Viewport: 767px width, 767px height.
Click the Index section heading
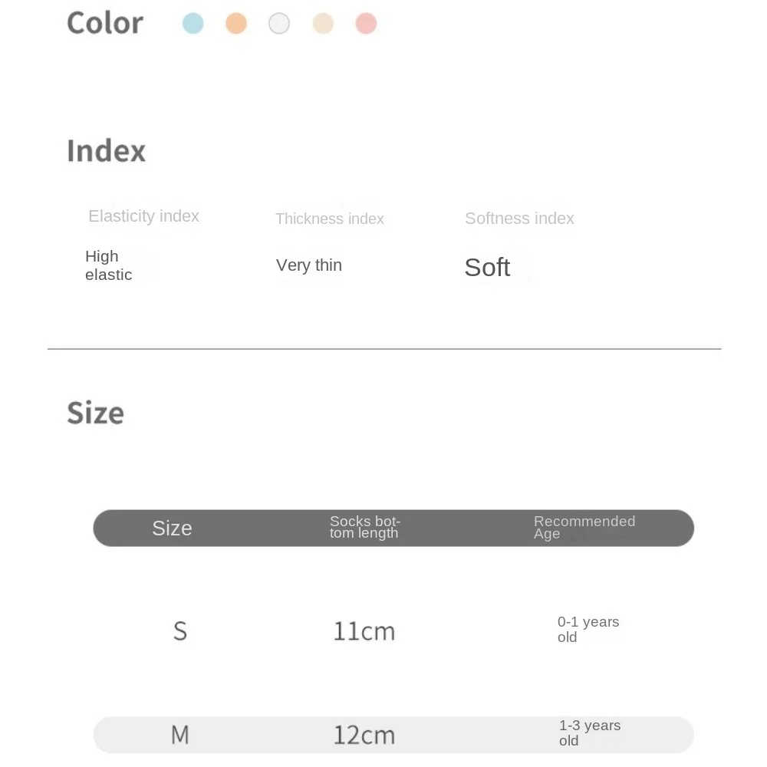(107, 151)
